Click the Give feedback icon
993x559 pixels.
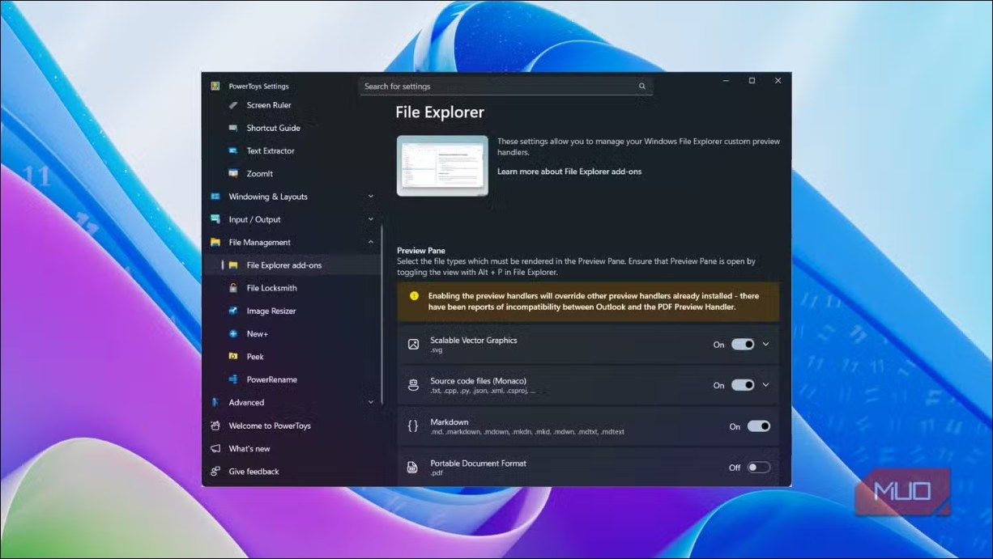pos(215,471)
